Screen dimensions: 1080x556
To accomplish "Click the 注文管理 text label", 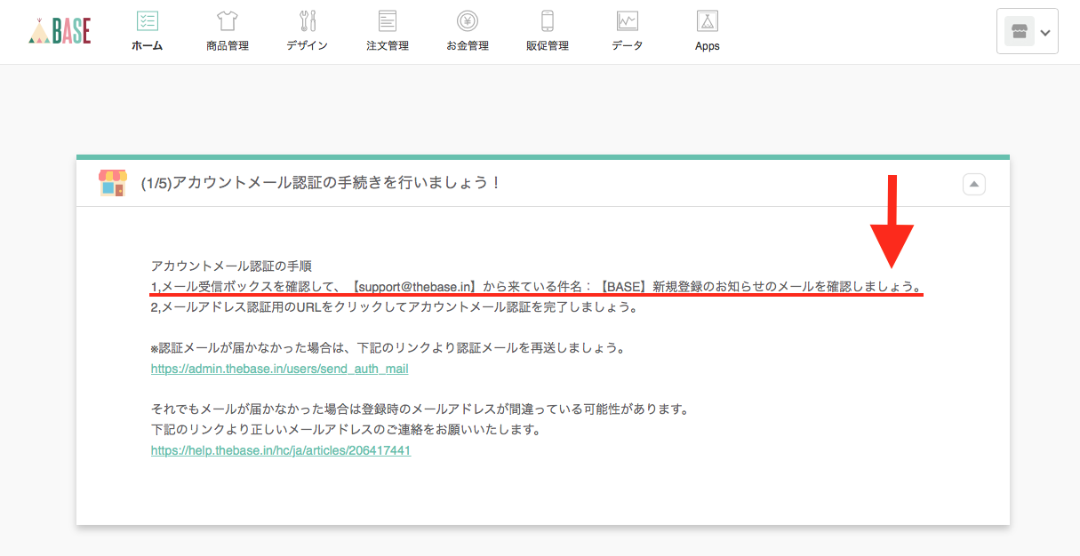I will pos(387,46).
